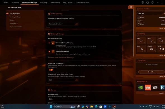Viewport: 165px width, 109px height.
Task: Switch to the Experience Zone tab
Action: (x=82, y=3)
